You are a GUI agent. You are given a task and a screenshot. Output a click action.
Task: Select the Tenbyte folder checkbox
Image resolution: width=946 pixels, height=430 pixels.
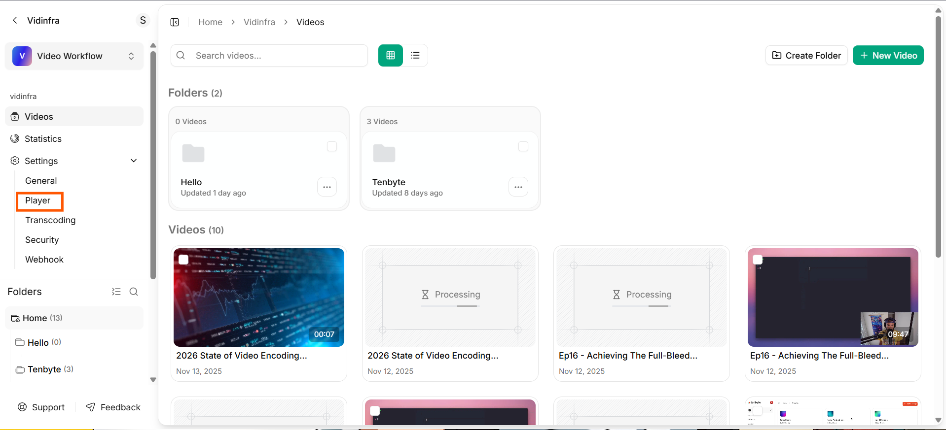click(523, 146)
